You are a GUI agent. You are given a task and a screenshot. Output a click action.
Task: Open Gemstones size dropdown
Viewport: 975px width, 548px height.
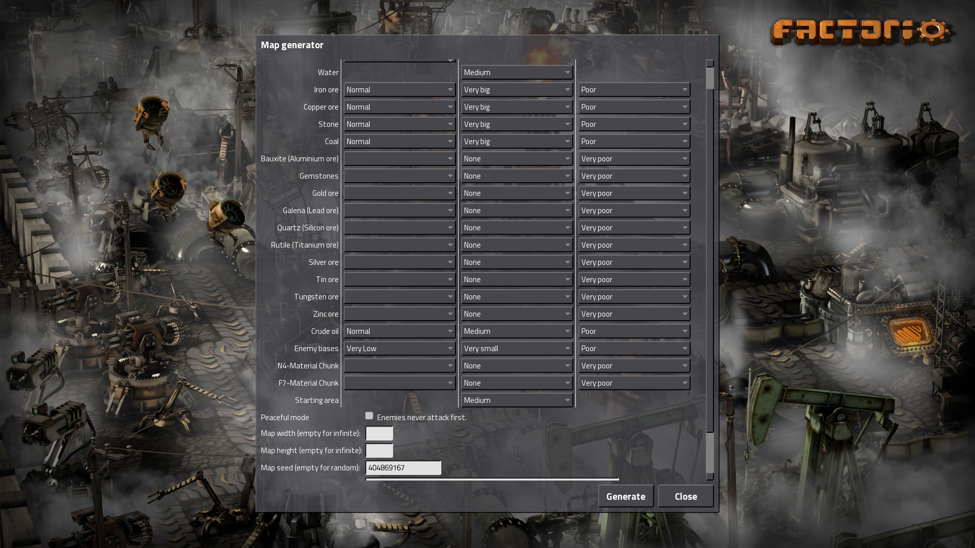point(517,176)
